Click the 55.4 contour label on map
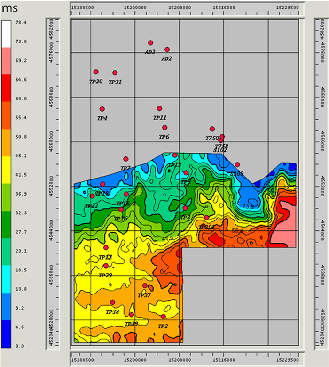The height and width of the screenshot is (367, 329). click(237, 231)
